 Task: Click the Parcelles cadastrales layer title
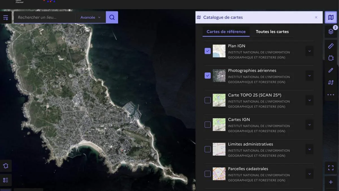[x=248, y=169]
